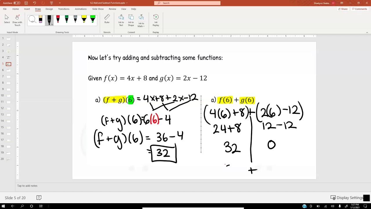Image resolution: width=371 pixels, height=209 pixels.
Task: Switch to the Design tab
Action: [49, 9]
